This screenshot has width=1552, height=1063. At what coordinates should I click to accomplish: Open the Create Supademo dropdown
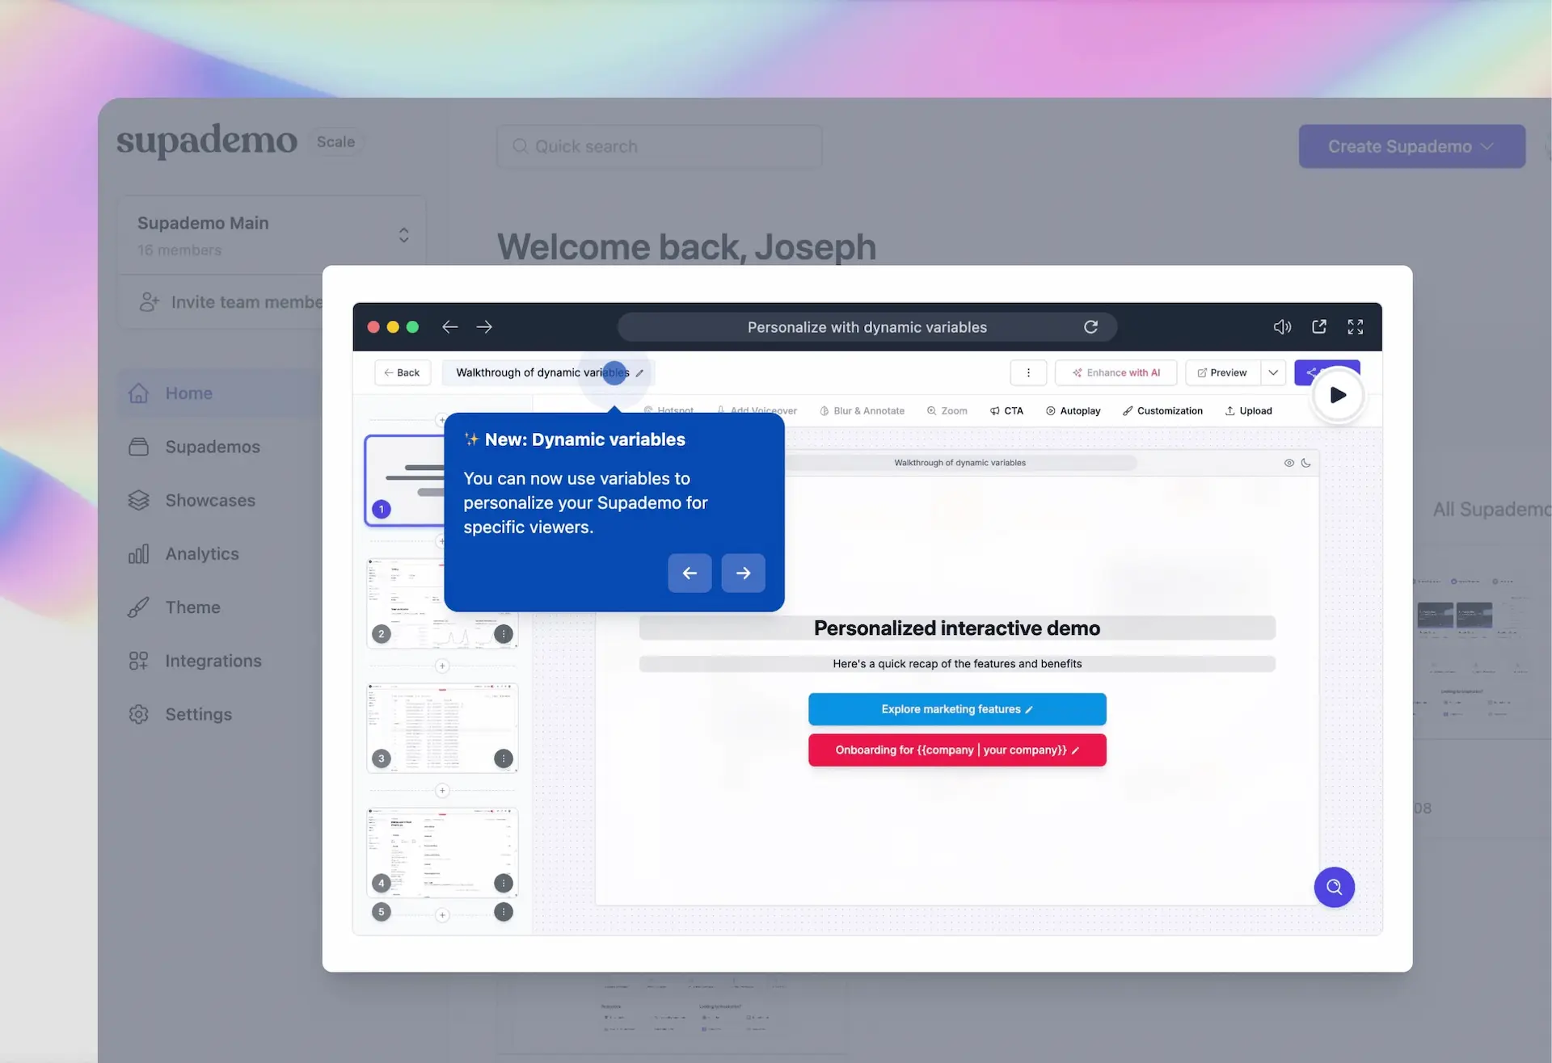[x=1412, y=146]
